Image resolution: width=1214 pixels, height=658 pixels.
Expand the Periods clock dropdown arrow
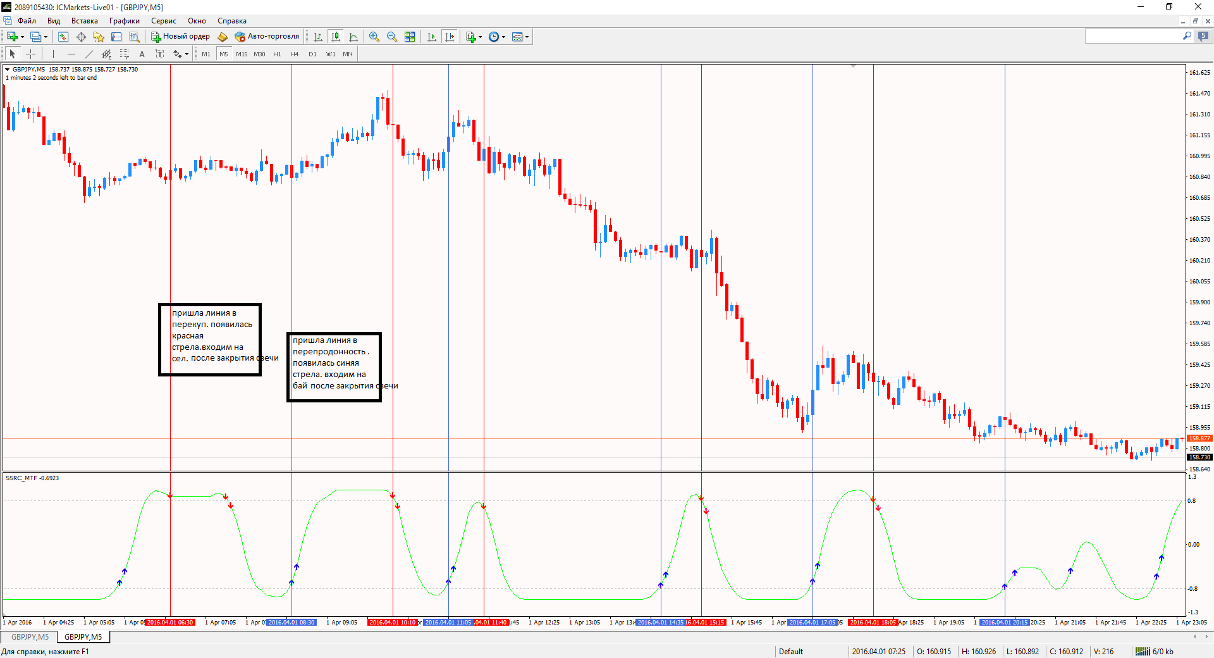click(x=504, y=37)
